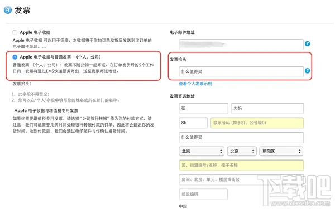The height and width of the screenshot is (209, 335).
Task: Click the 发票 section heading
Action: point(22,10)
